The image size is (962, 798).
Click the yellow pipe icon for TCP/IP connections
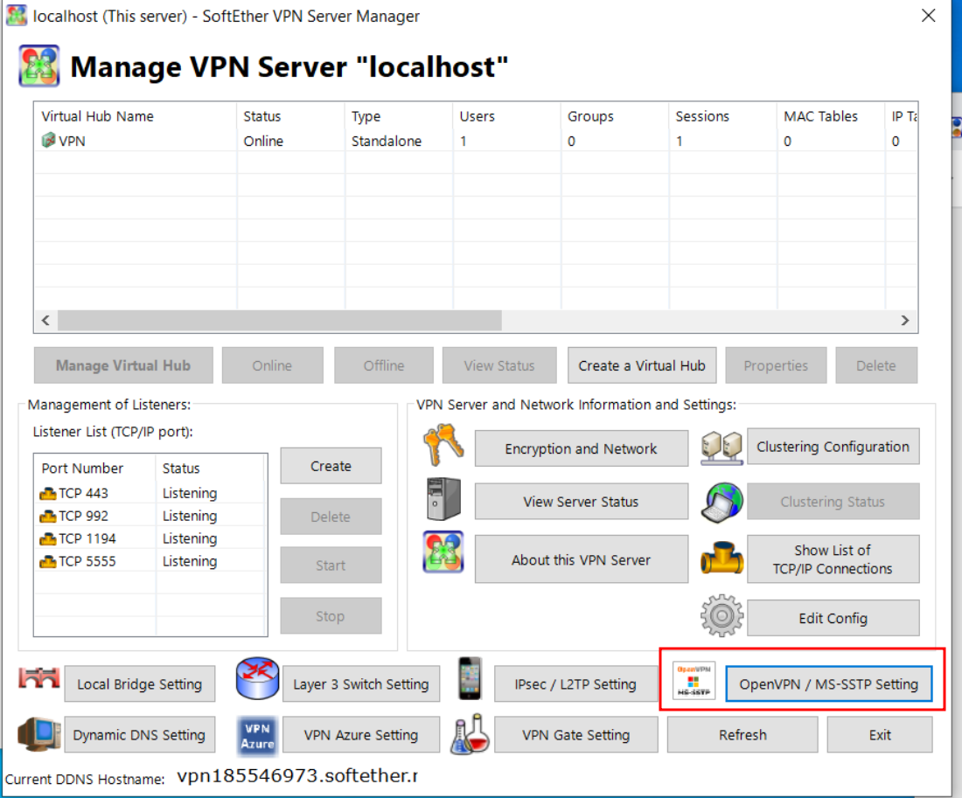pos(722,559)
